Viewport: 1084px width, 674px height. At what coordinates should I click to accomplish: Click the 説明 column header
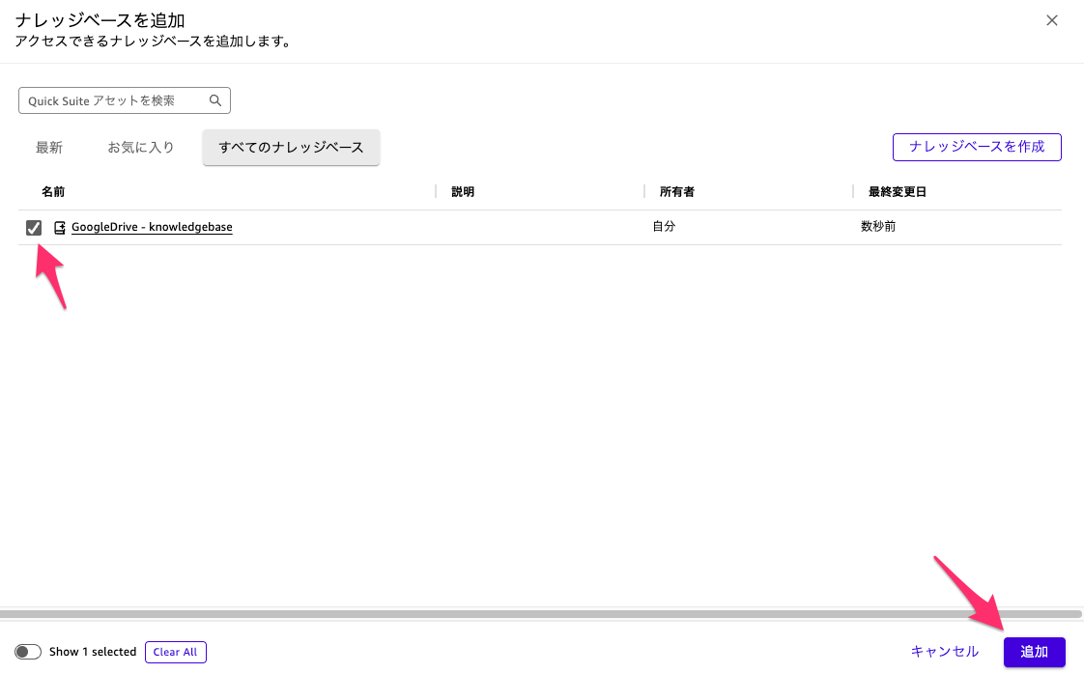pos(462,191)
